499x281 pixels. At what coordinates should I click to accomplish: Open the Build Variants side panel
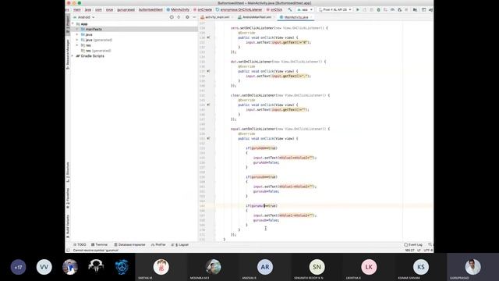[x=68, y=226]
